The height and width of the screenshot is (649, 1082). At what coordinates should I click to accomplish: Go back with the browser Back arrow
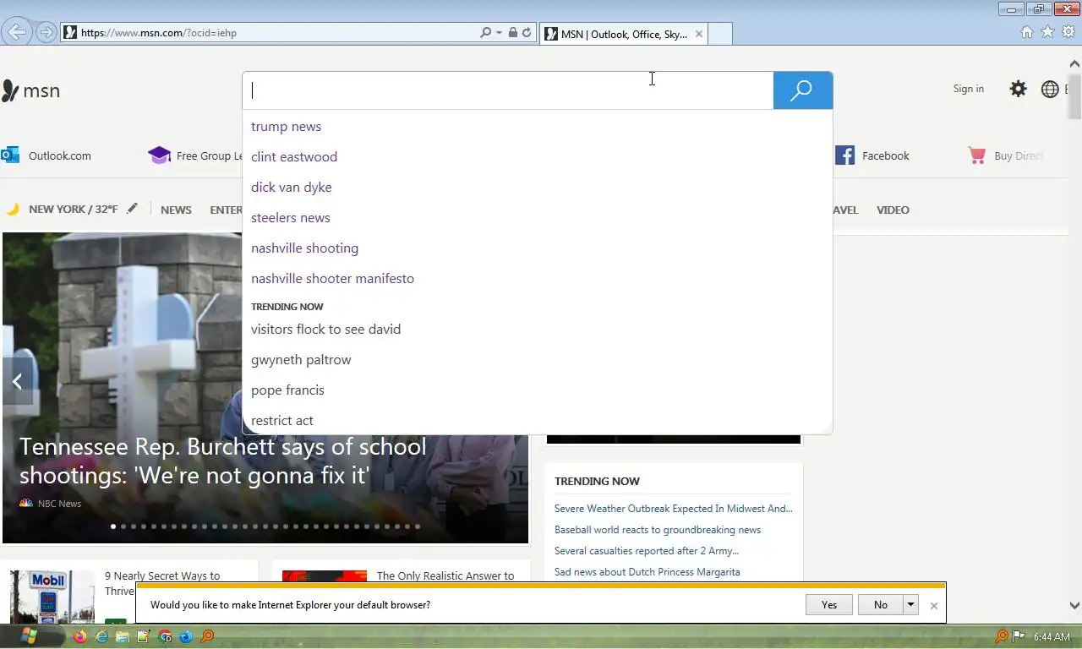17,33
